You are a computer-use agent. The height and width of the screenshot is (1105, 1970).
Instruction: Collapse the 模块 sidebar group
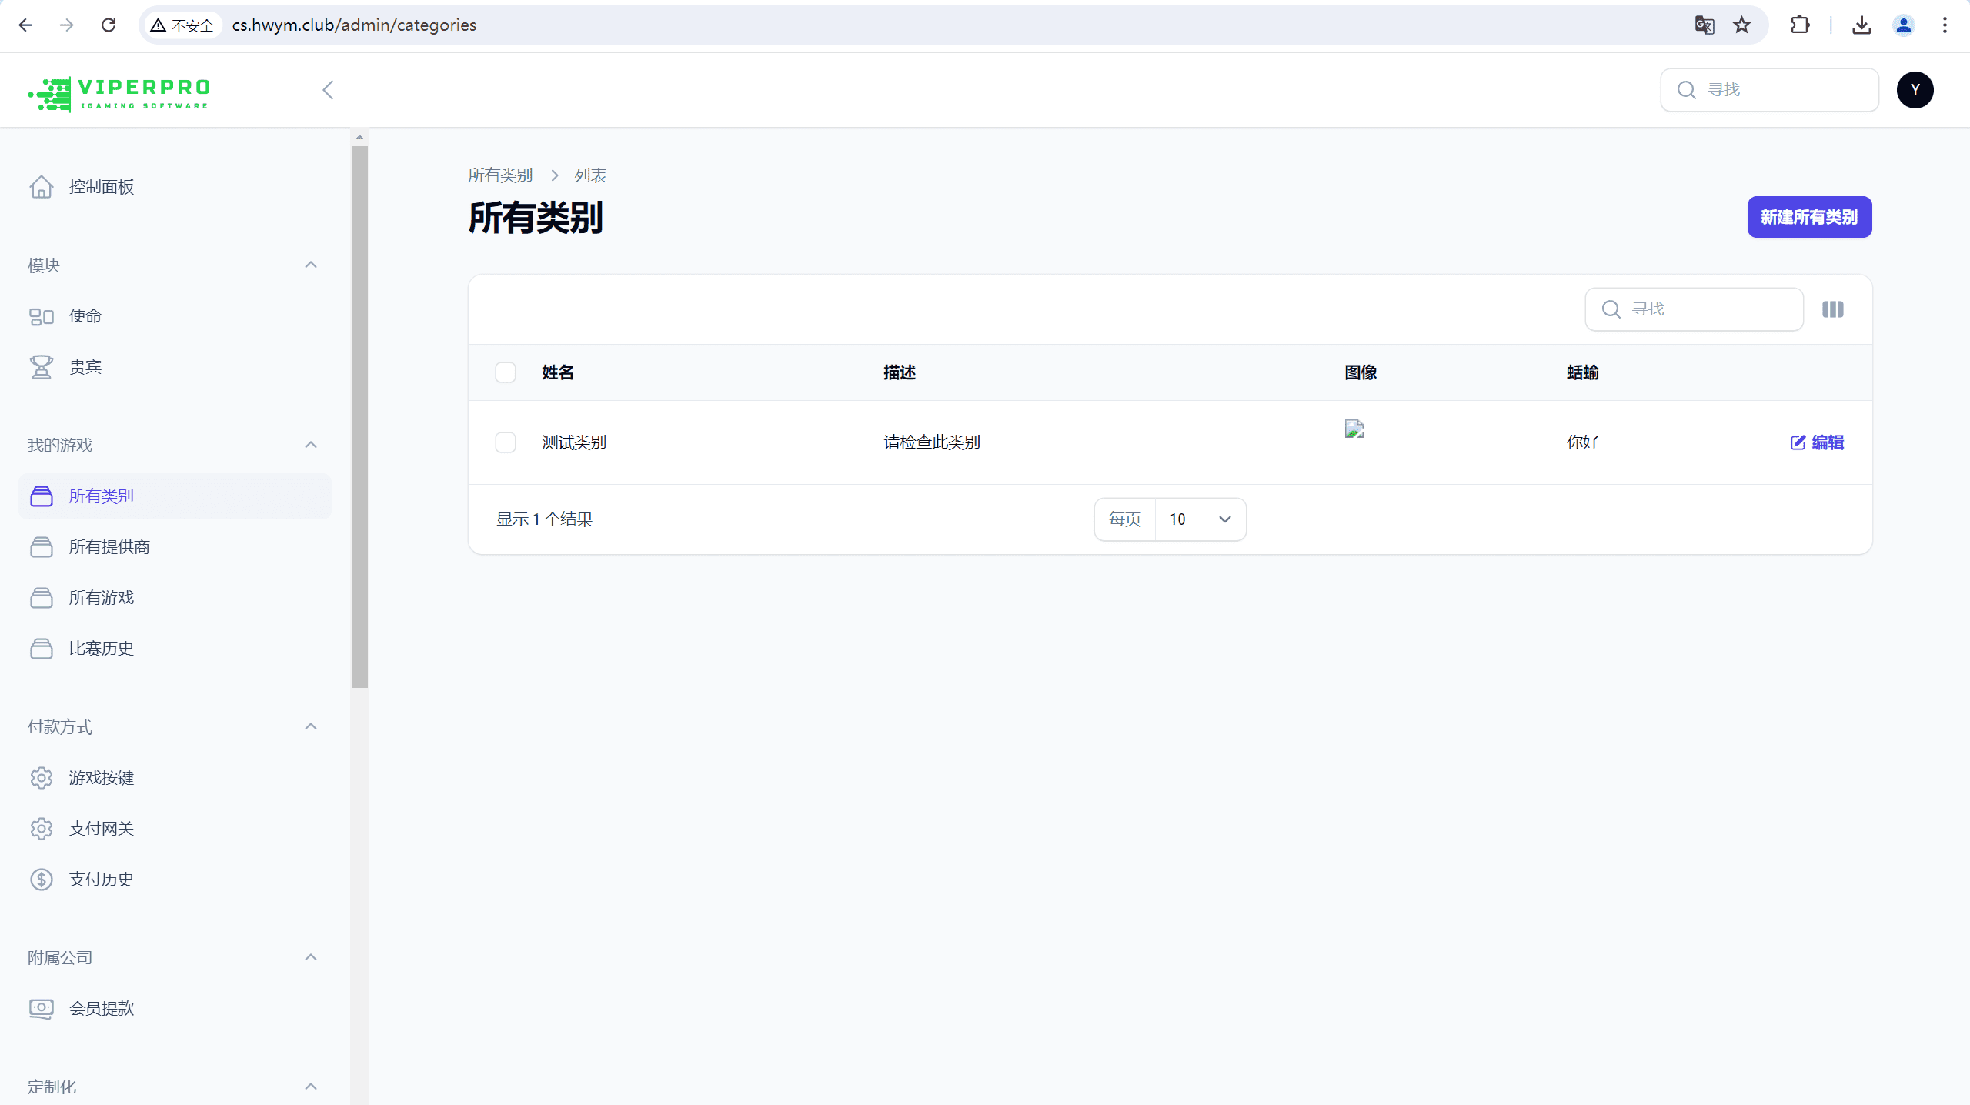[311, 265]
